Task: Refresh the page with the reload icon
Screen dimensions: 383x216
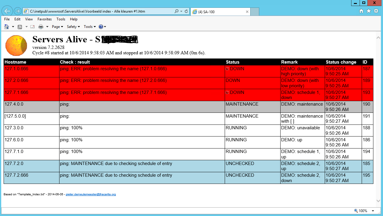Action: click(x=186, y=11)
